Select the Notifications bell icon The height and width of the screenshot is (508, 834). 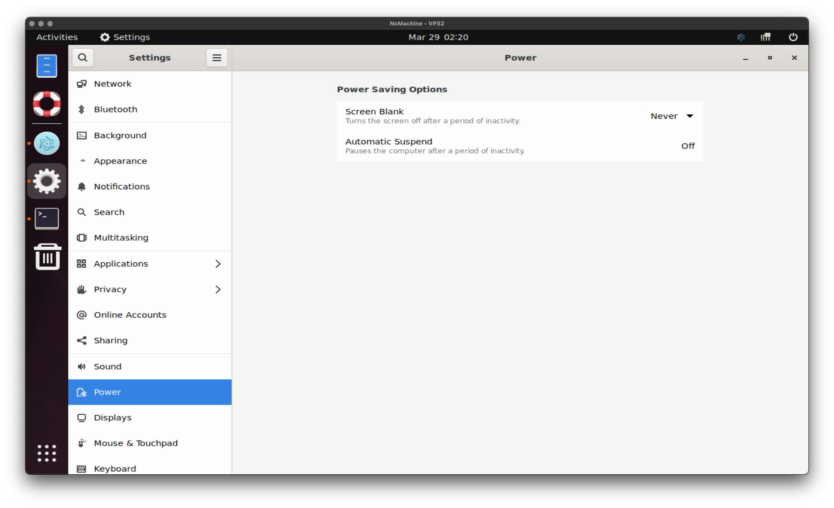[x=82, y=187]
